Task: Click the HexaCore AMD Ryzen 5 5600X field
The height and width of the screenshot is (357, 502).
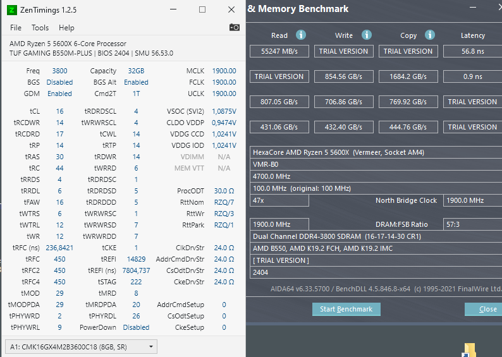Action: (376, 152)
